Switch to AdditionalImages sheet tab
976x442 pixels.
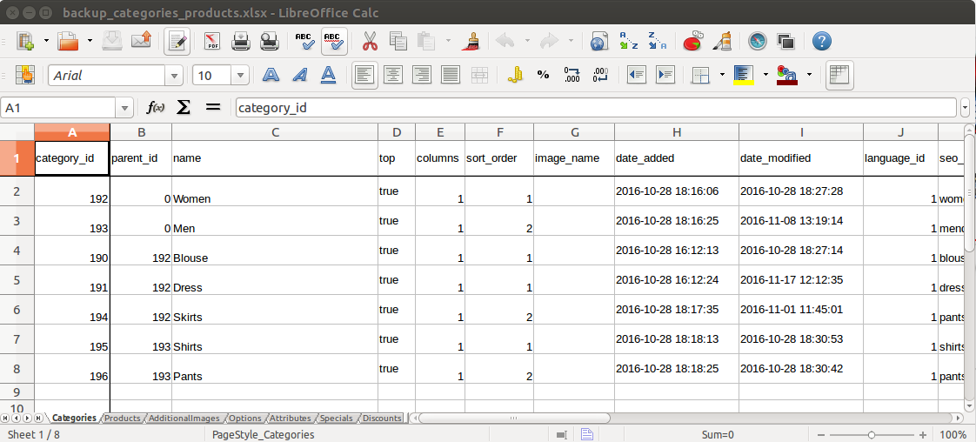[184, 419]
